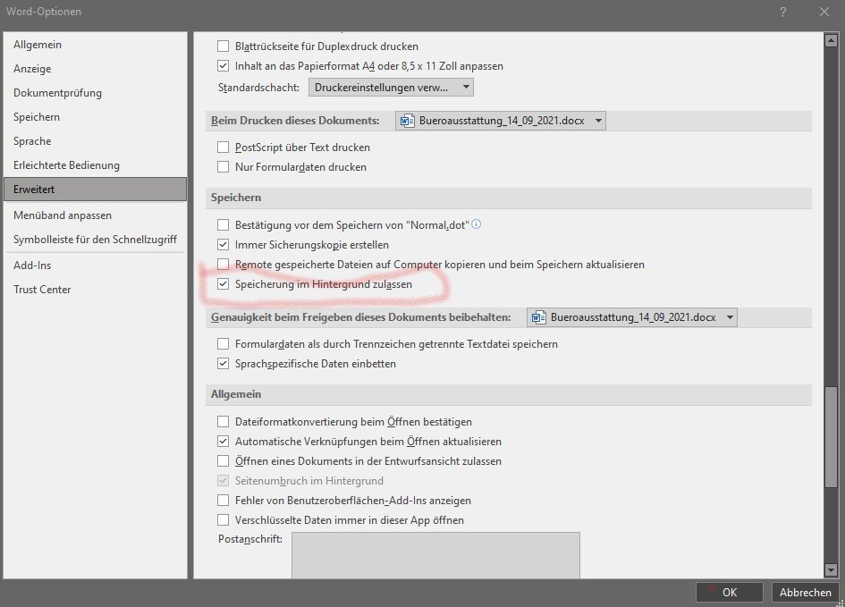Click the scrollbar down arrow
Image resolution: width=845 pixels, height=607 pixels.
click(831, 569)
